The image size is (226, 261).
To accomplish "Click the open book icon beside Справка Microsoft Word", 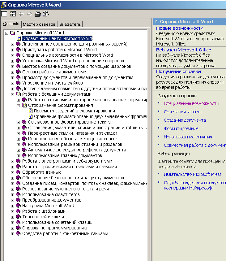I will pos(12,33).
